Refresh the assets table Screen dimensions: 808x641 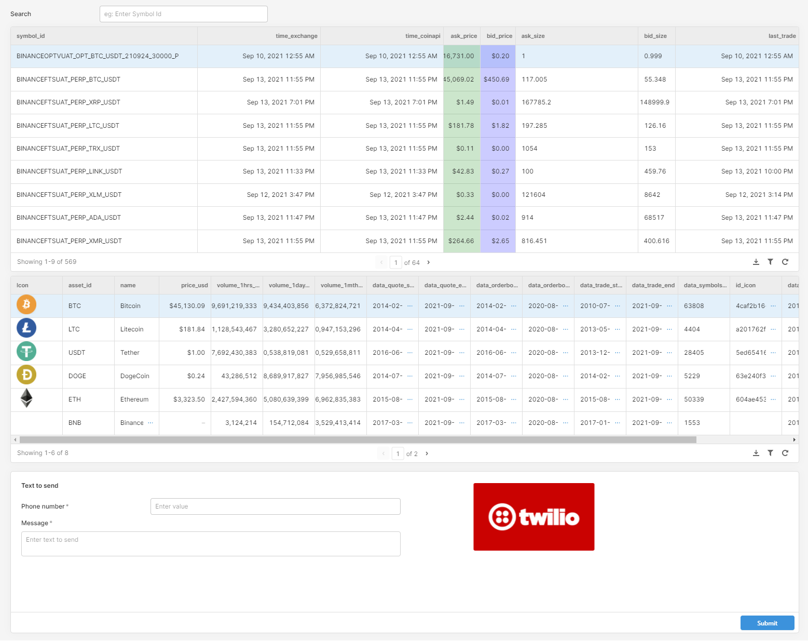pyautogui.click(x=785, y=453)
